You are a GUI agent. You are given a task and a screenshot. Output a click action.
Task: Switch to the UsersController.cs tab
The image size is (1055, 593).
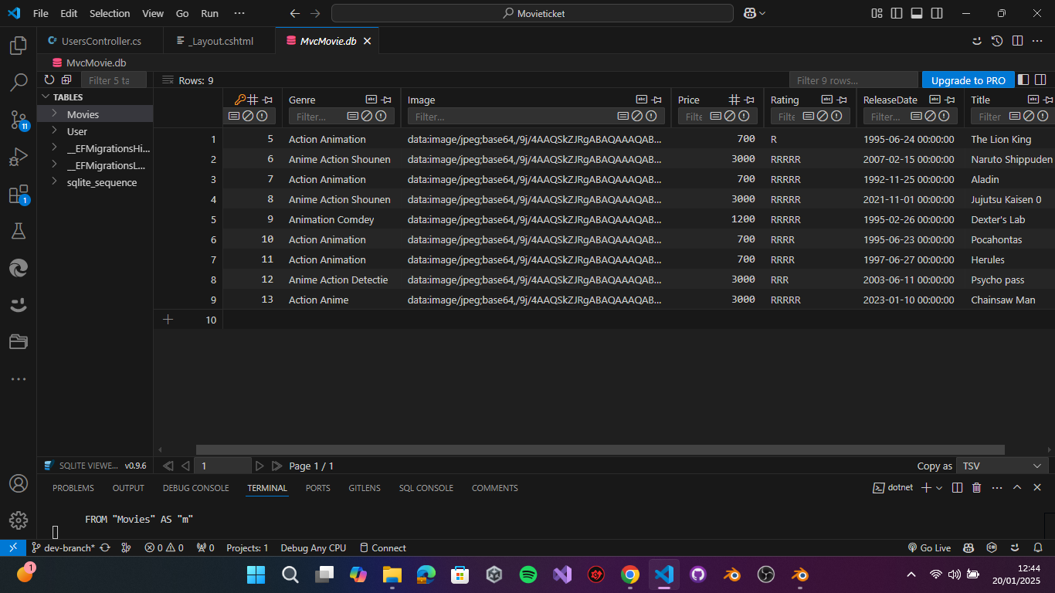pyautogui.click(x=100, y=41)
